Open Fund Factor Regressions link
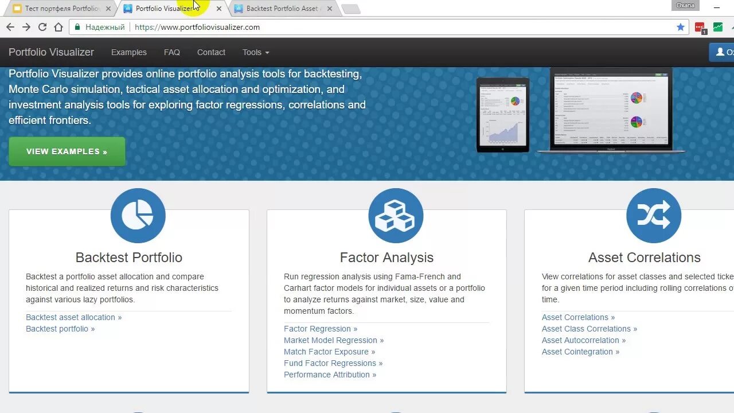 (333, 363)
